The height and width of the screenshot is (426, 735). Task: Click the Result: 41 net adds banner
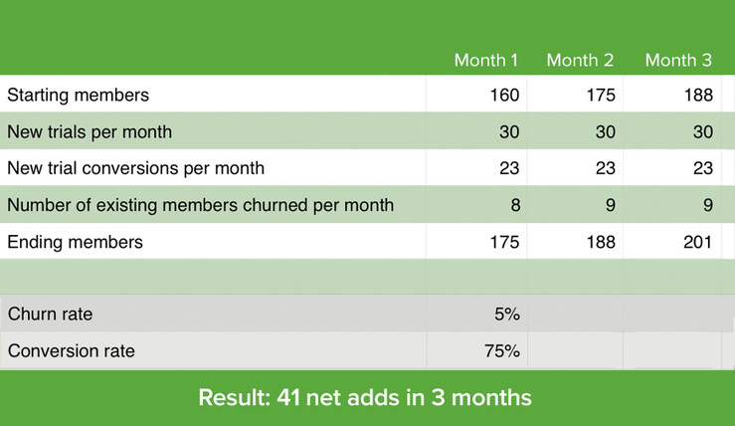point(365,397)
